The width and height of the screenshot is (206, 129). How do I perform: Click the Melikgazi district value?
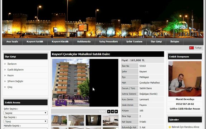coord(144,77)
